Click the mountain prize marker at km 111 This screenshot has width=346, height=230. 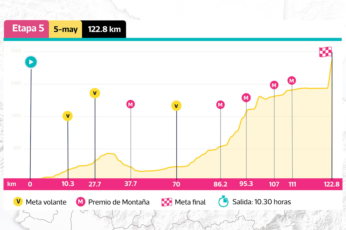(292, 80)
